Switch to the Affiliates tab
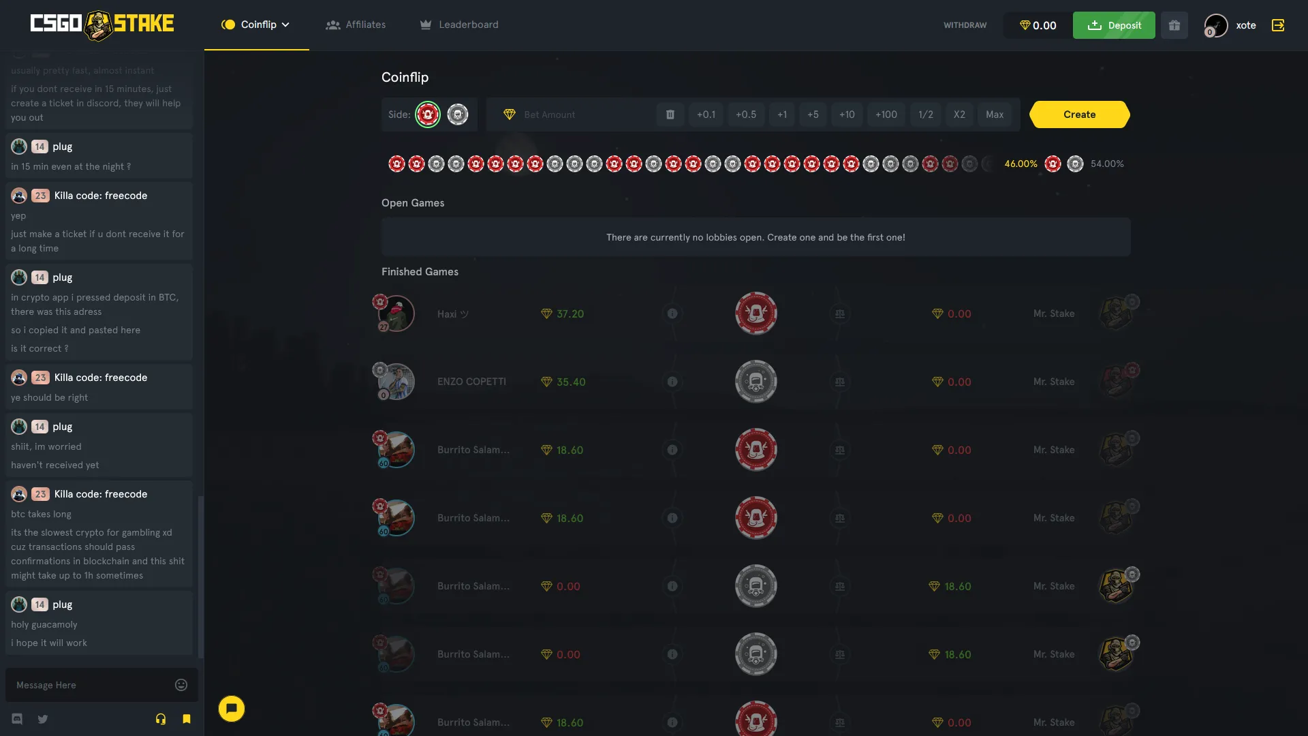The image size is (1308, 736). coord(356,25)
